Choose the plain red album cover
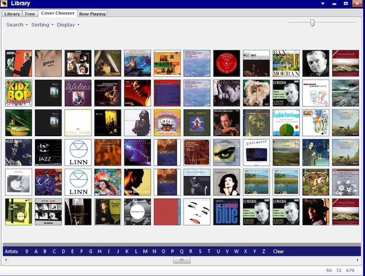 pos(167,212)
